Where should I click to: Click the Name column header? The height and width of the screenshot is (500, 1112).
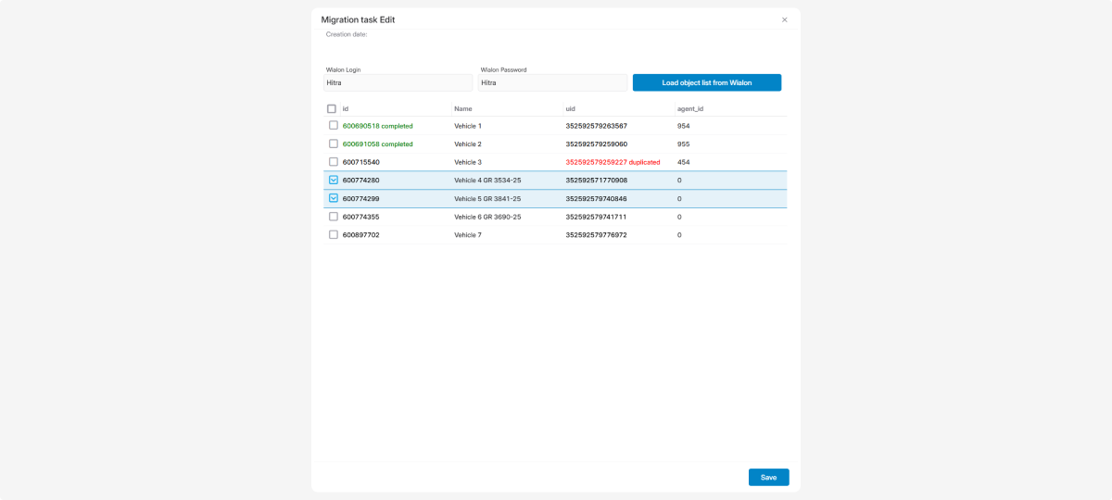click(x=463, y=109)
